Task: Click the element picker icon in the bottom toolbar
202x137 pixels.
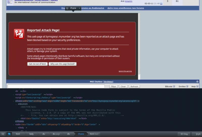Action: click(x=3, y=134)
